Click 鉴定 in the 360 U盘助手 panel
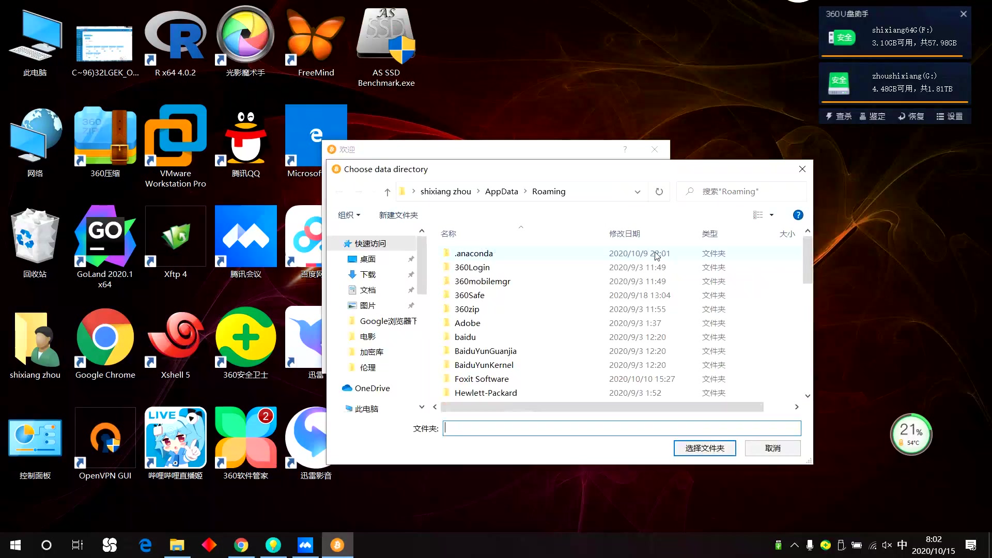 click(872, 116)
